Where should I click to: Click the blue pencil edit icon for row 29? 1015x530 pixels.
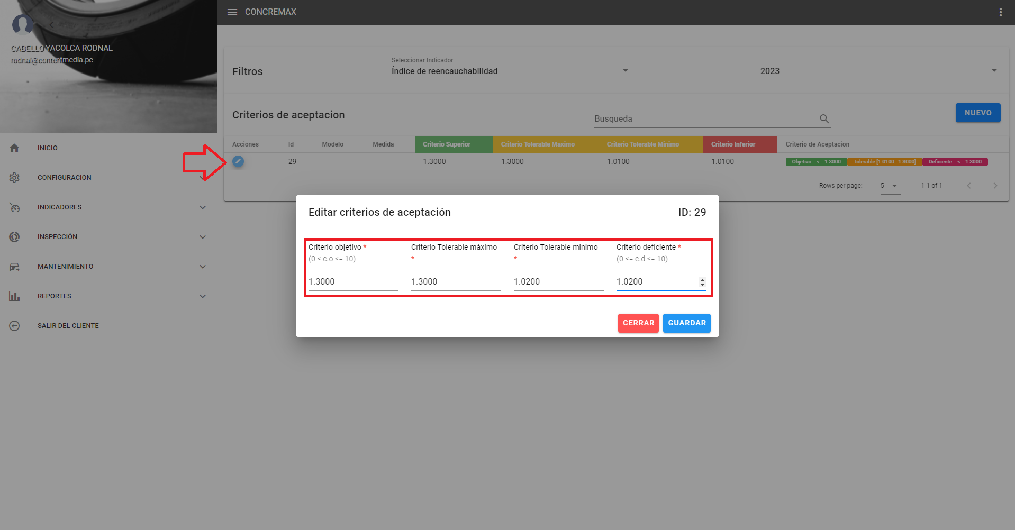238,161
